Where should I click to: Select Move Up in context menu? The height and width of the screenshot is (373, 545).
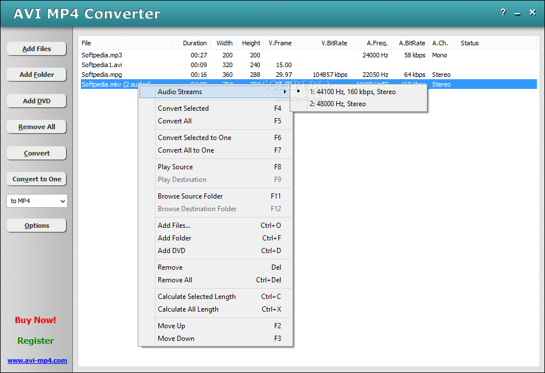pos(216,326)
